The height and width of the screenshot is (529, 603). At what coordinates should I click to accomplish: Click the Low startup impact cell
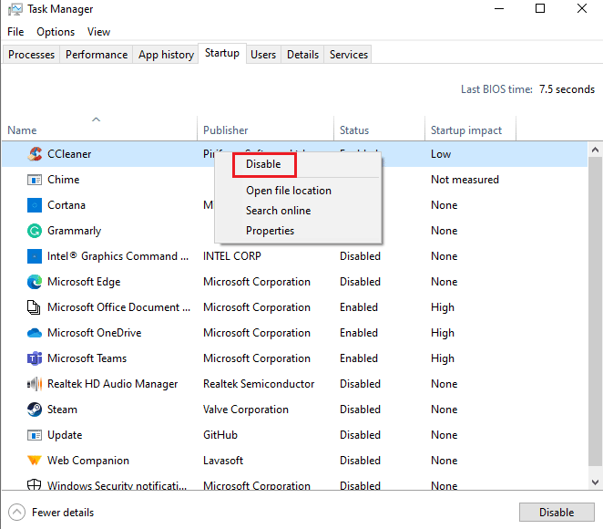pyautogui.click(x=441, y=154)
